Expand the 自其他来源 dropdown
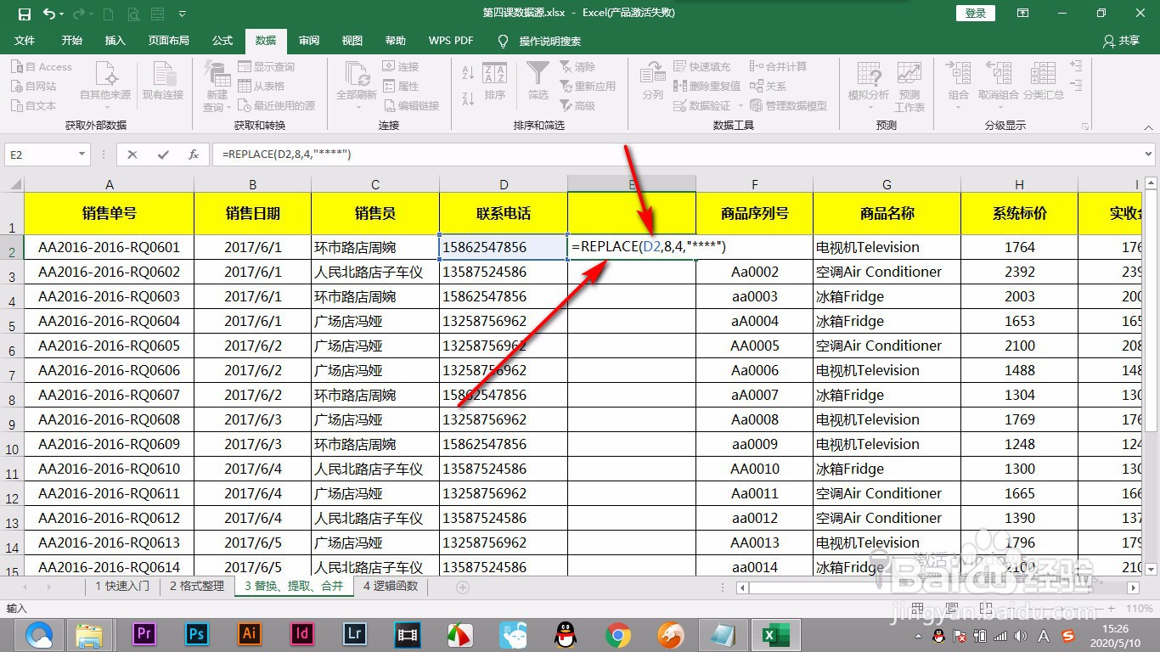The image size is (1160, 652). pos(105,107)
